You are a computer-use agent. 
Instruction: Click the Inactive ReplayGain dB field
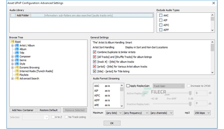coord(201,103)
